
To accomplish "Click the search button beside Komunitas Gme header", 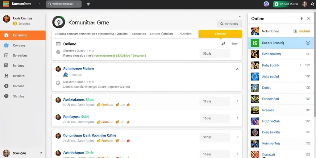I will pyautogui.click(x=229, y=23).
